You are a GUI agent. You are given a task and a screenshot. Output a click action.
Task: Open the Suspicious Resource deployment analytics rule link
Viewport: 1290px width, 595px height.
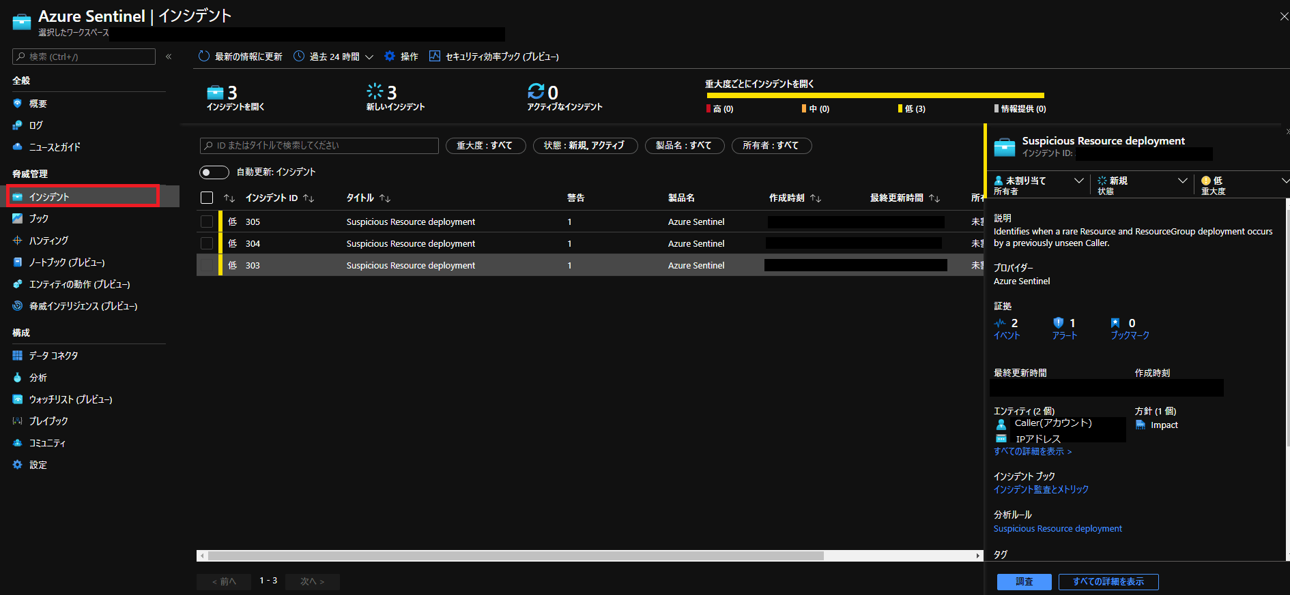click(1058, 528)
